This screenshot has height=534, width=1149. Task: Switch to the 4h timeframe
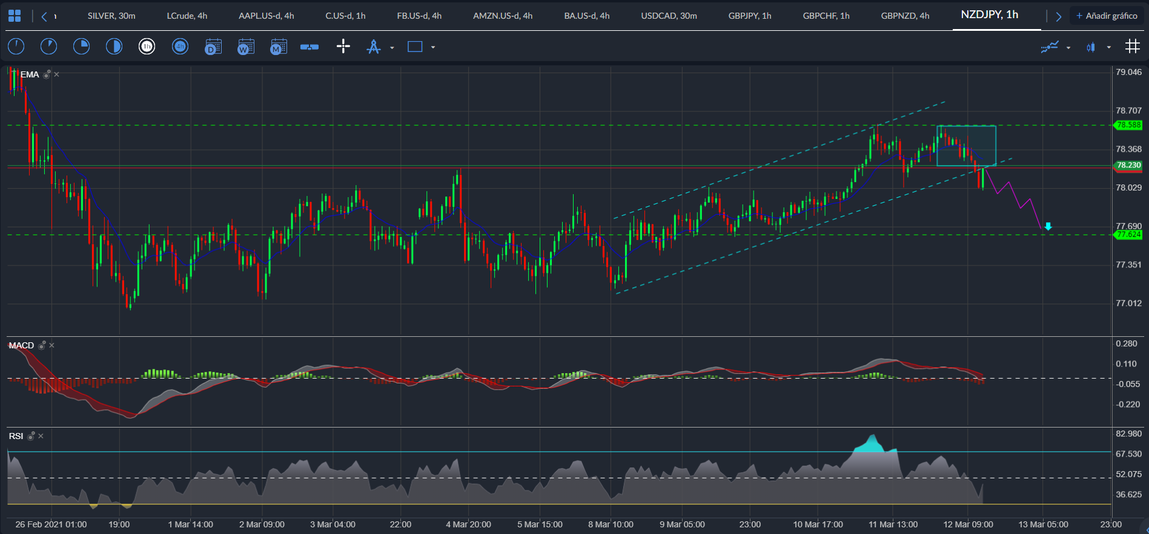[x=180, y=47]
